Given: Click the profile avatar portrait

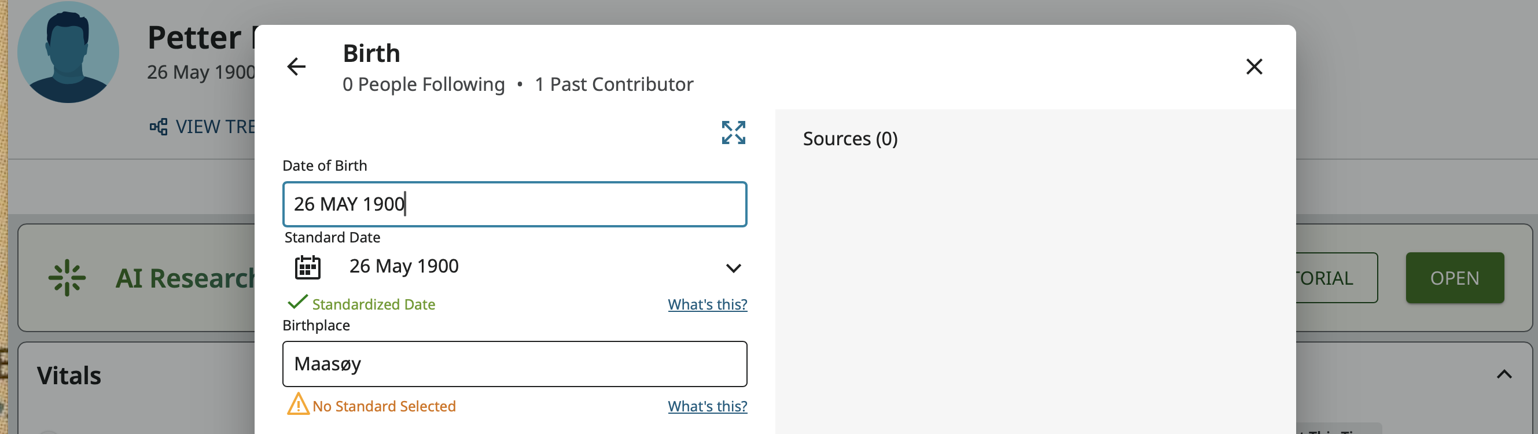Looking at the screenshot, I should pyautogui.click(x=68, y=52).
